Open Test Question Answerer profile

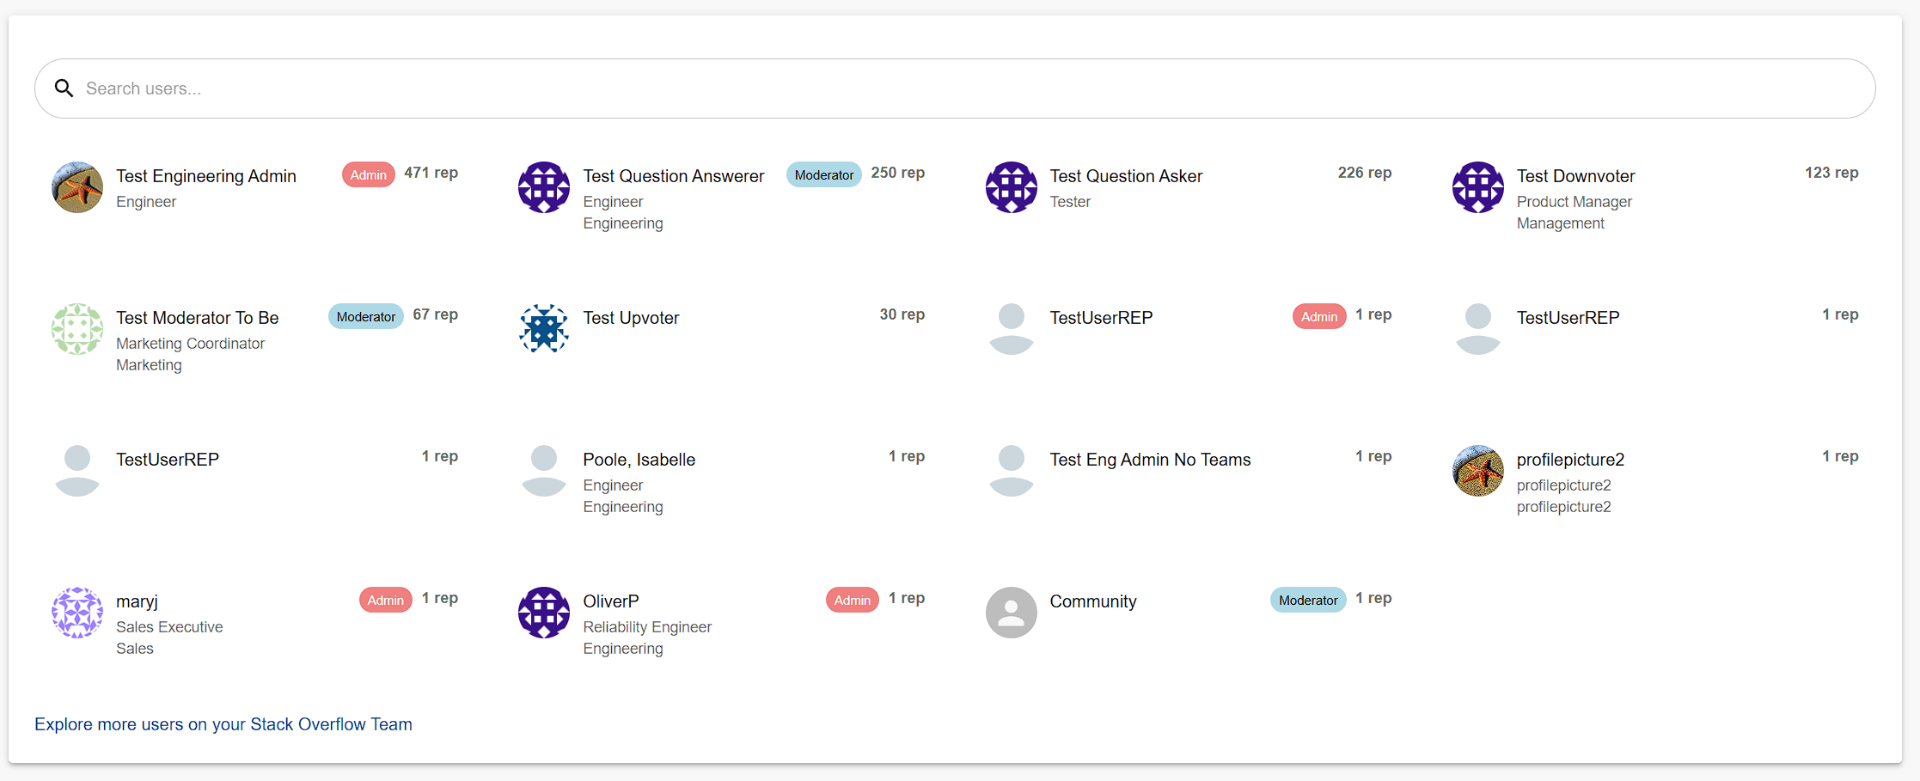(674, 176)
